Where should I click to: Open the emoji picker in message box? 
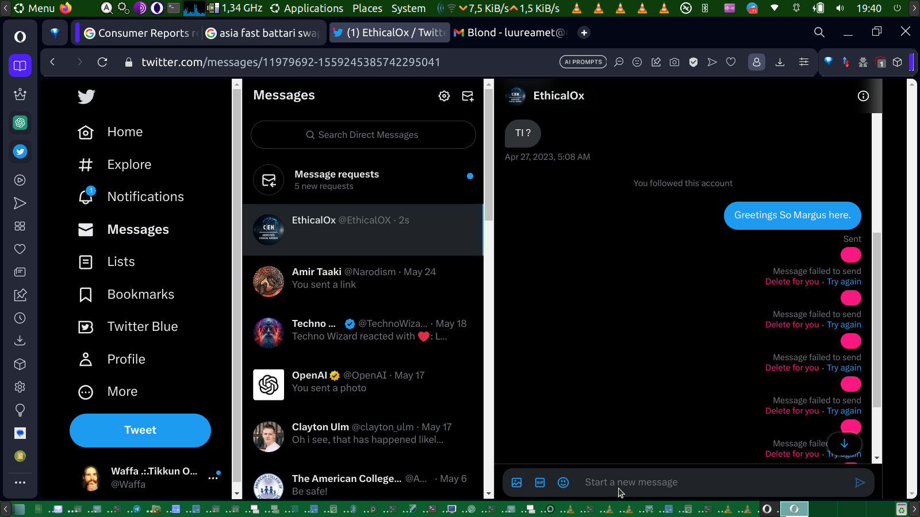pyautogui.click(x=563, y=483)
